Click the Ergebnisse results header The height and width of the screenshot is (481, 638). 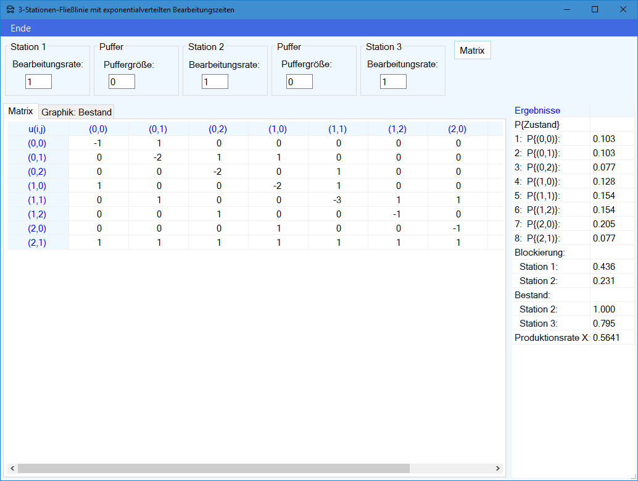pyautogui.click(x=537, y=111)
